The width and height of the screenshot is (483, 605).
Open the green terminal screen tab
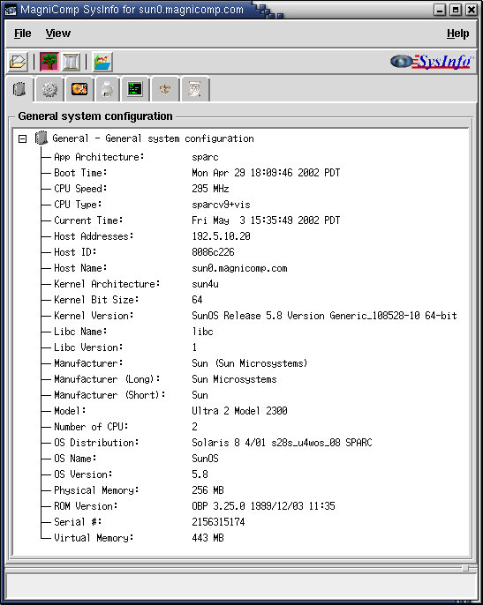point(135,90)
